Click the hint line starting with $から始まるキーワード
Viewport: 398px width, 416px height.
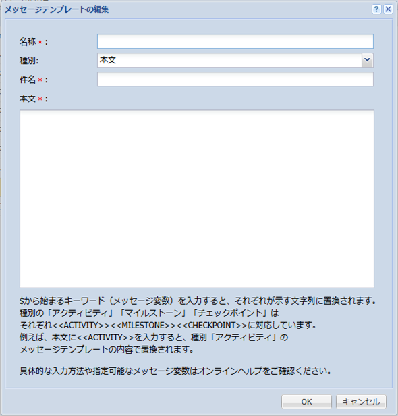click(x=198, y=301)
